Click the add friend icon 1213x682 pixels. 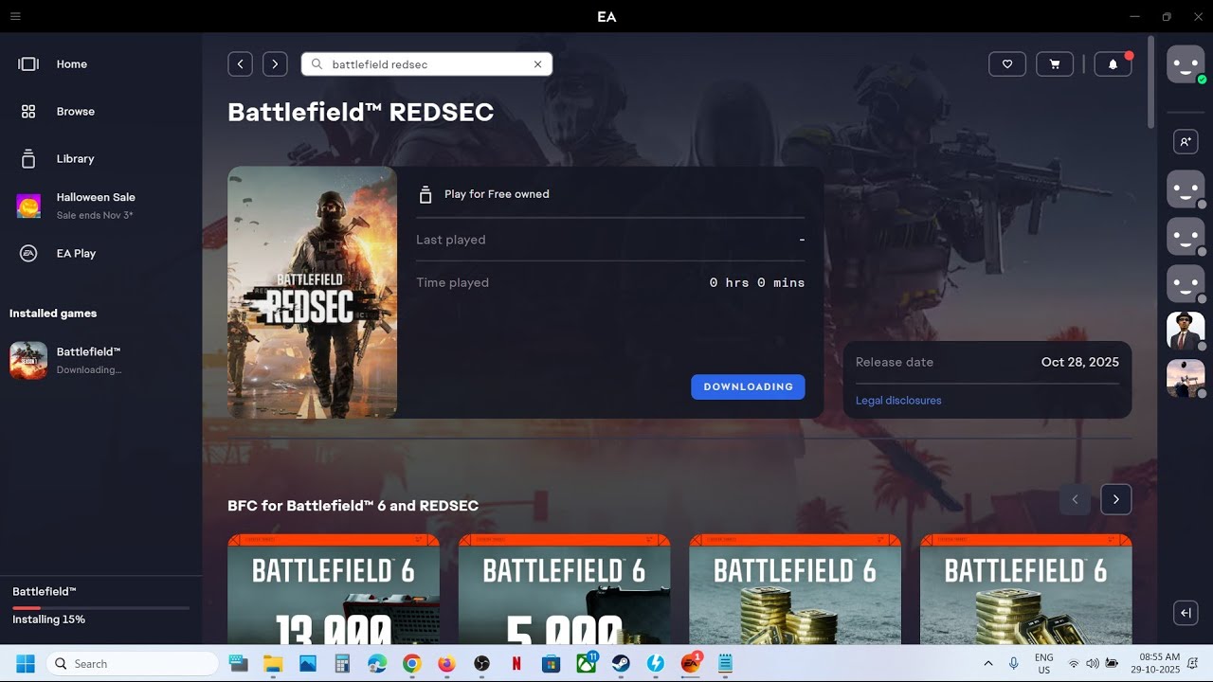(1186, 141)
